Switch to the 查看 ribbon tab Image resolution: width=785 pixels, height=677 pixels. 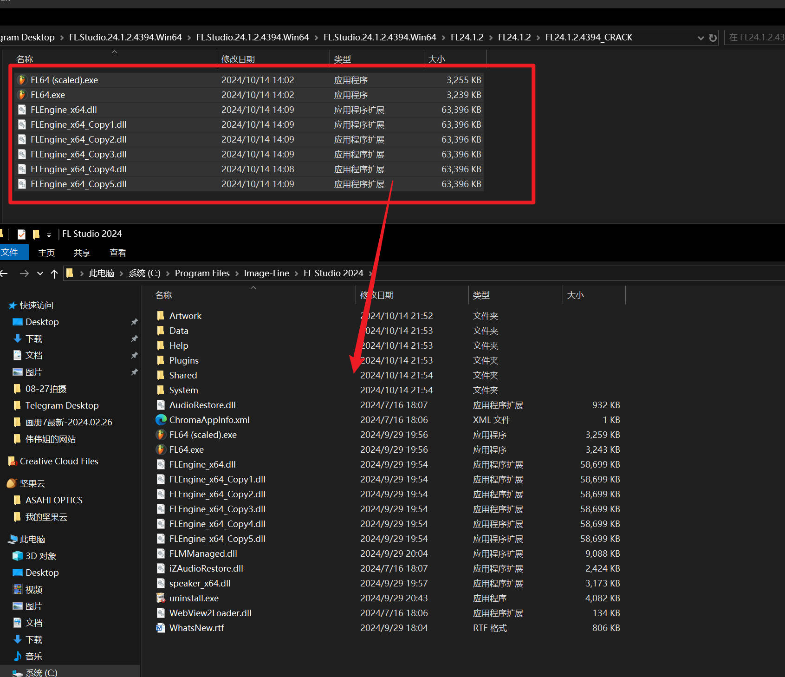[x=117, y=253]
